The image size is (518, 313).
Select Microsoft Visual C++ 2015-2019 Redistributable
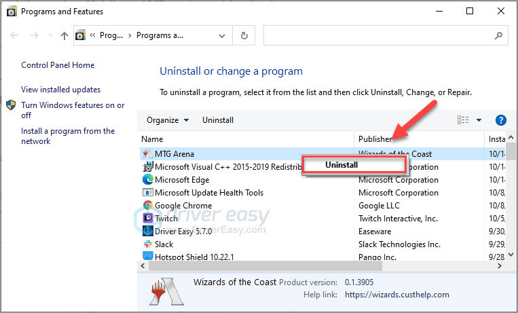pyautogui.click(x=228, y=167)
